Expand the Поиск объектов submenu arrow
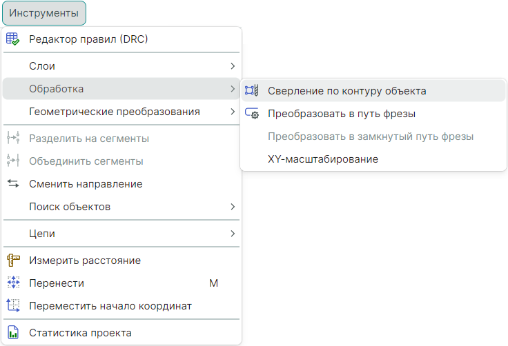Viewport: 508px width, 346px height. pyautogui.click(x=233, y=207)
